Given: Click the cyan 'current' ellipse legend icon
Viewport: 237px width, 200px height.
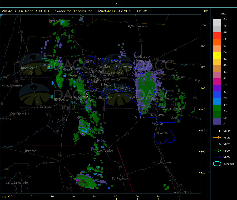Looking at the screenshot, I should click(217, 164).
